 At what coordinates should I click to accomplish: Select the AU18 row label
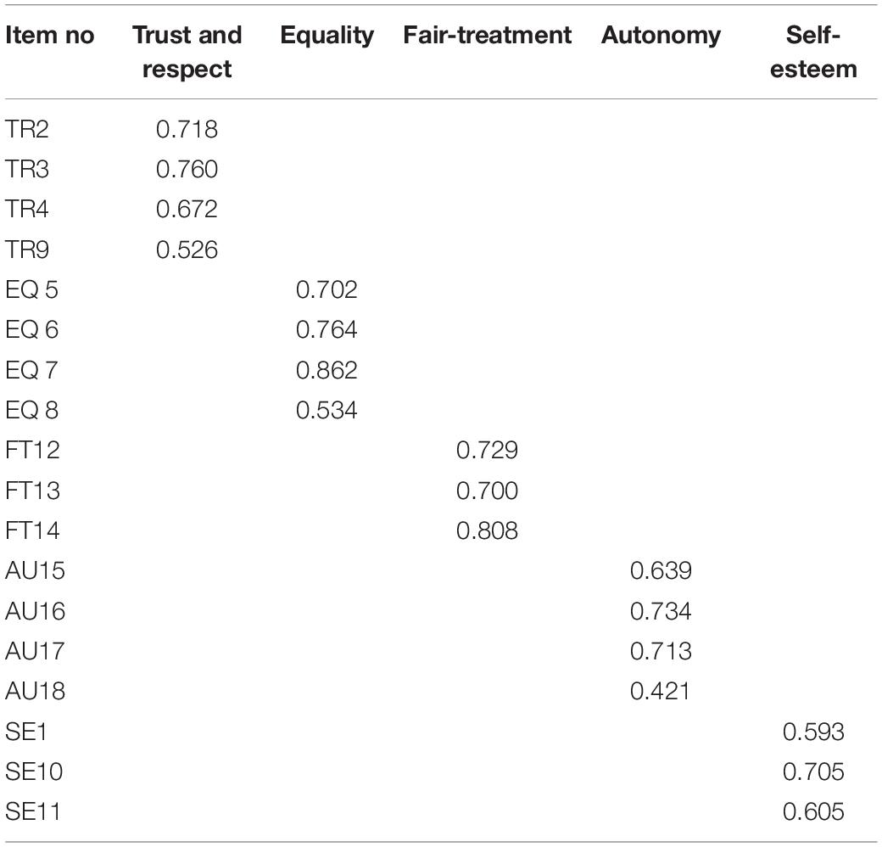pyautogui.click(x=36, y=691)
